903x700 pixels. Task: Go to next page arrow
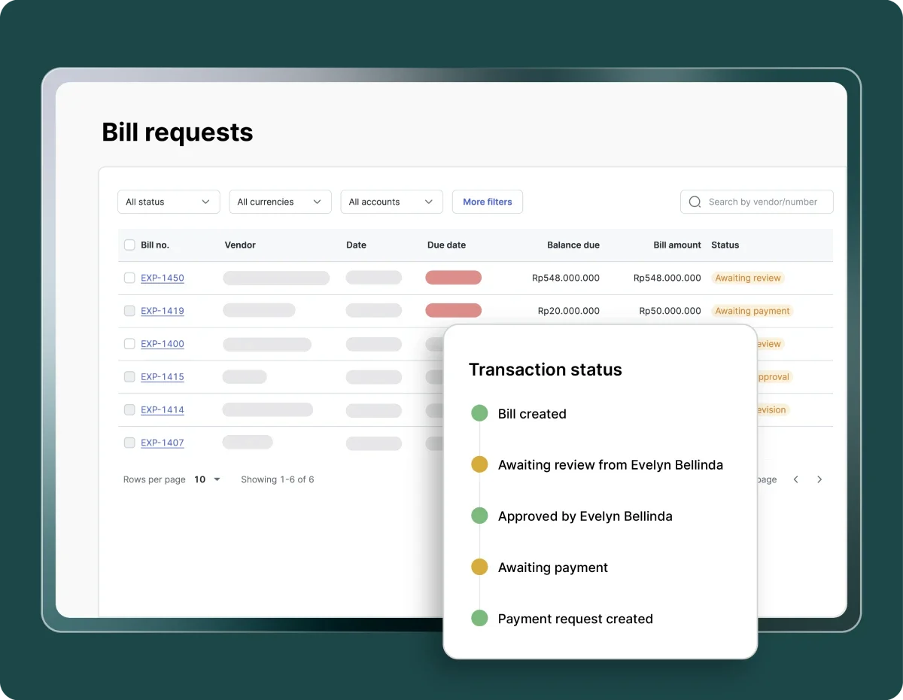coord(819,479)
